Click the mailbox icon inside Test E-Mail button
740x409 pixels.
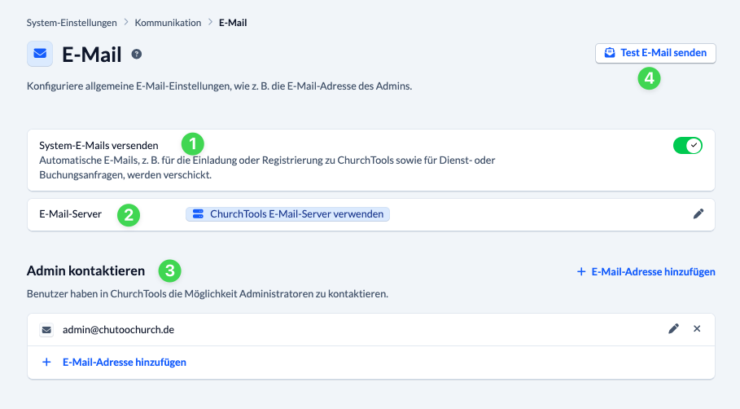pyautogui.click(x=610, y=53)
